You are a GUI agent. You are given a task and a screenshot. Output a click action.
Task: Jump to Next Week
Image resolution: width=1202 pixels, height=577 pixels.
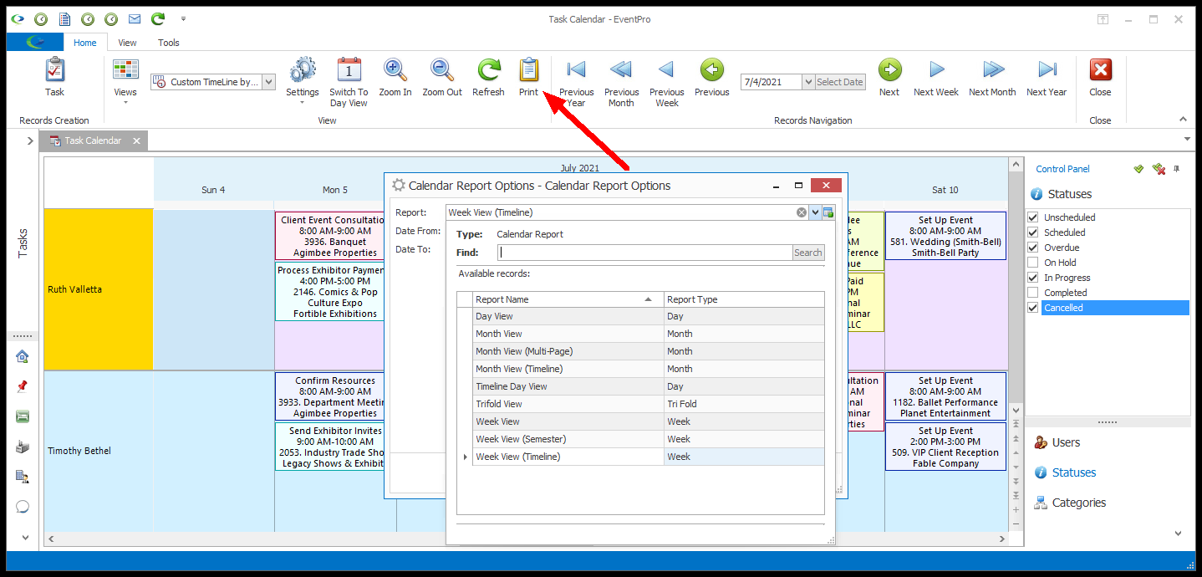(936, 77)
